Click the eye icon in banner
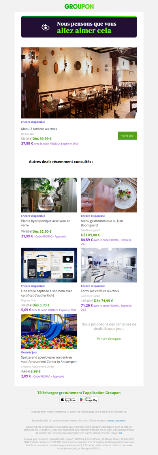Image resolution: width=158 pixels, height=455 pixels. [x=45, y=28]
